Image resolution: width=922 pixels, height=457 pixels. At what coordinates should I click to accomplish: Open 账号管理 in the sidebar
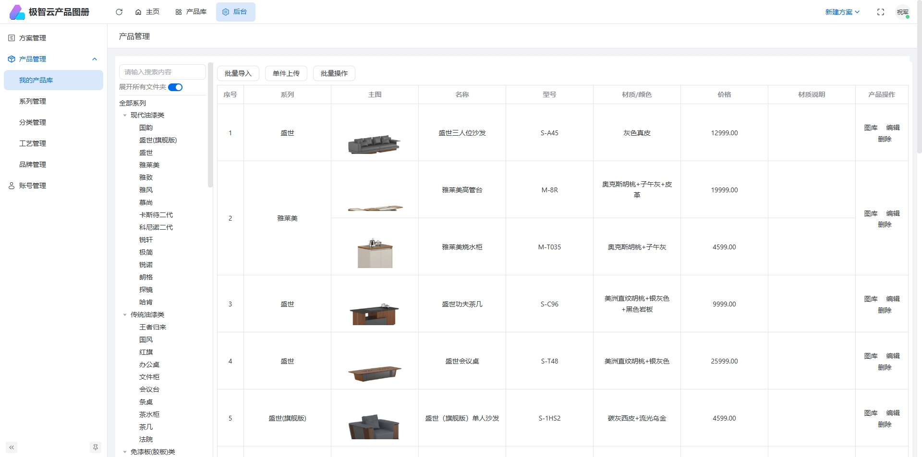point(33,186)
